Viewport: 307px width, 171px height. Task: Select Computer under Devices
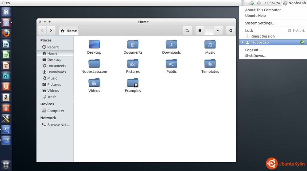coord(56,111)
